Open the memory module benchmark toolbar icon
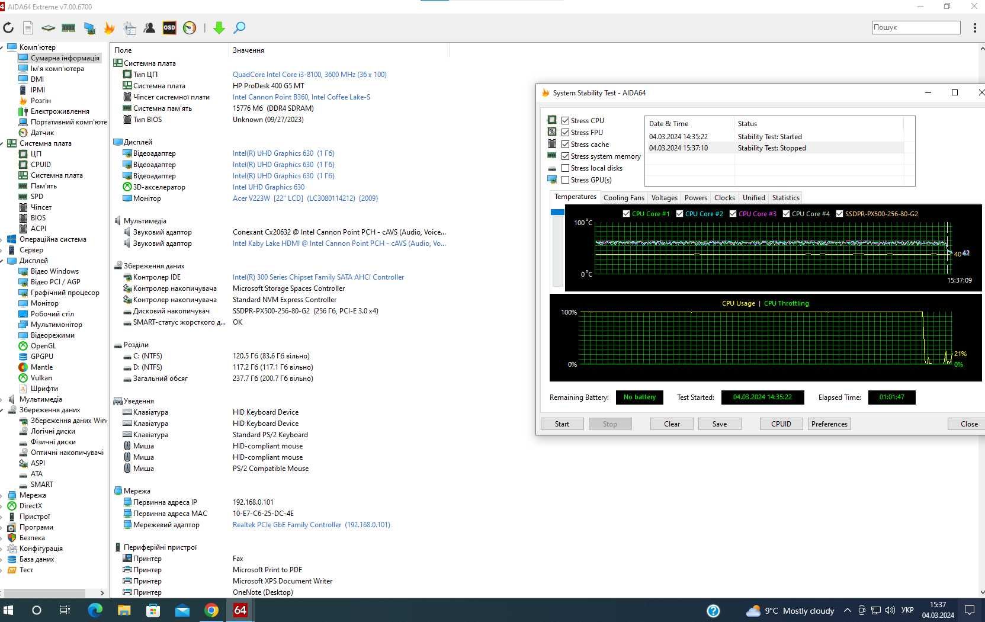985x622 pixels. pos(69,28)
